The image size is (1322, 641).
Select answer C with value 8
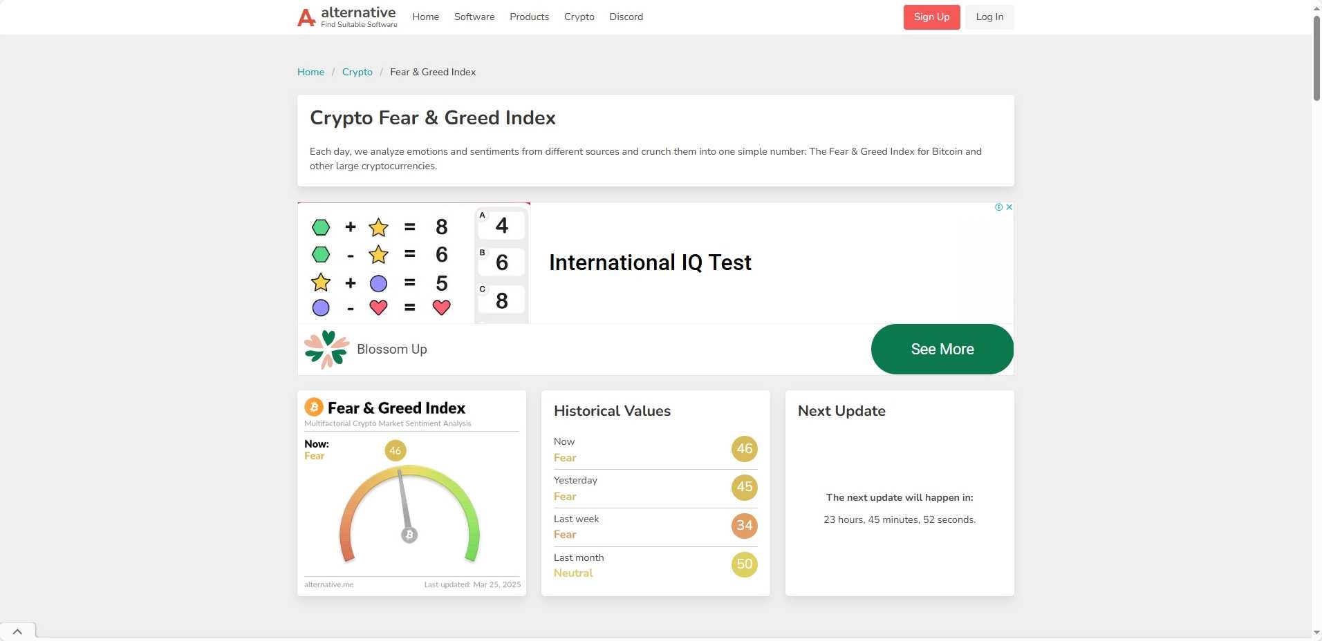(x=501, y=300)
